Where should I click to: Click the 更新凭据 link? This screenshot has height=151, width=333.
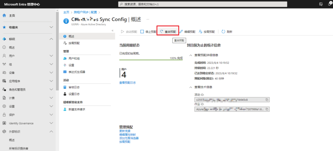[125, 131]
